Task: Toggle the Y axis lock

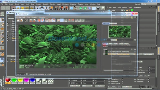Action: (42, 8)
